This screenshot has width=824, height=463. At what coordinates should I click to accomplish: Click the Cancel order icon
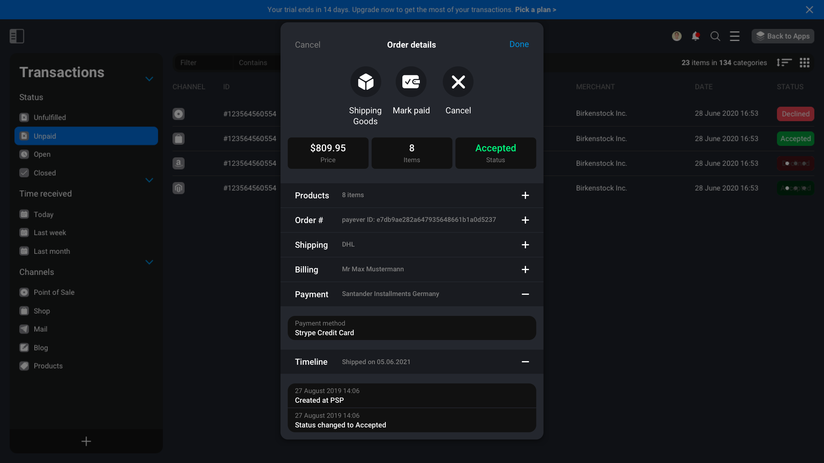click(458, 81)
